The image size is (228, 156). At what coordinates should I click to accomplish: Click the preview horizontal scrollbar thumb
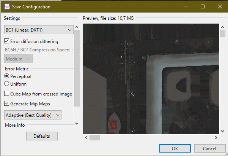point(95,137)
